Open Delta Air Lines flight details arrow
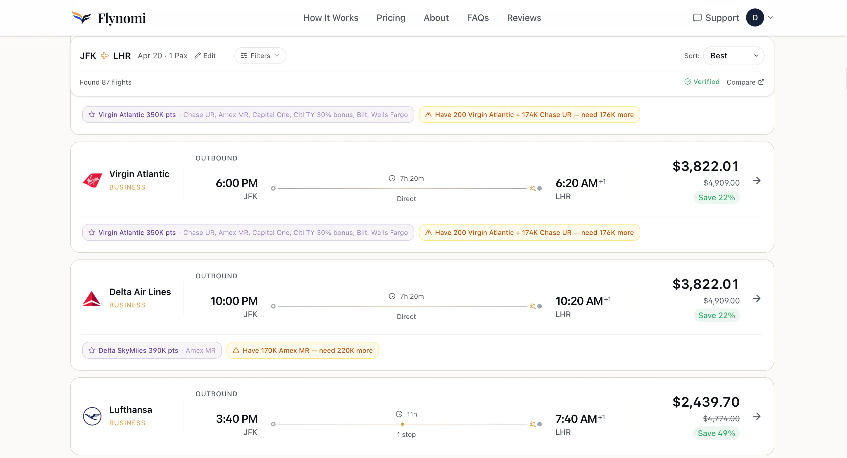The width and height of the screenshot is (847, 458). point(756,299)
